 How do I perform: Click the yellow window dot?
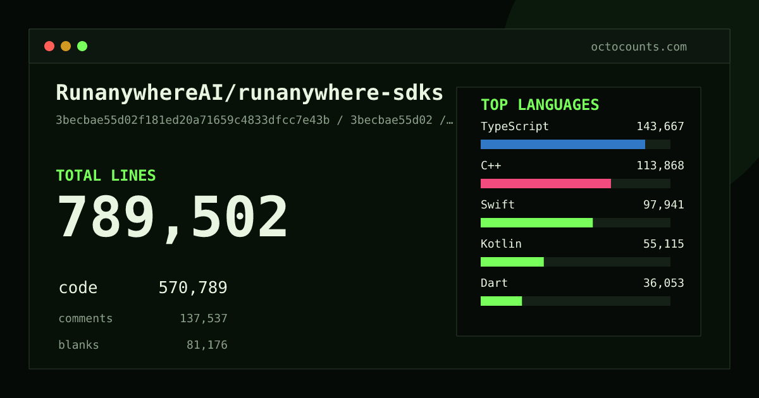coord(66,46)
